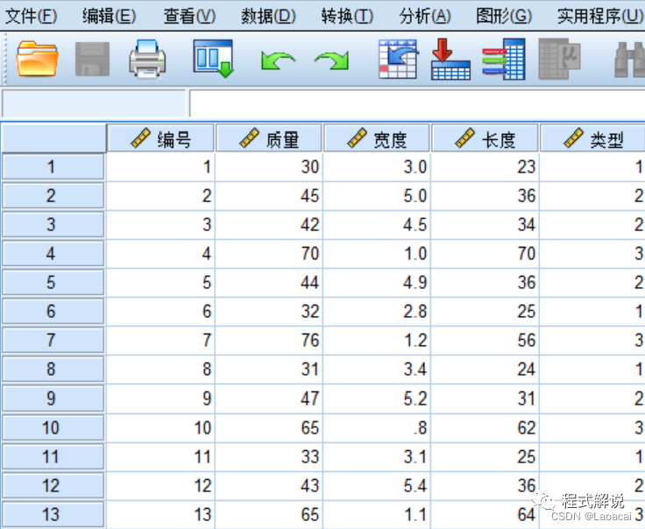Image resolution: width=645 pixels, height=529 pixels.
Task: Select row header 8
Action: pos(53,370)
